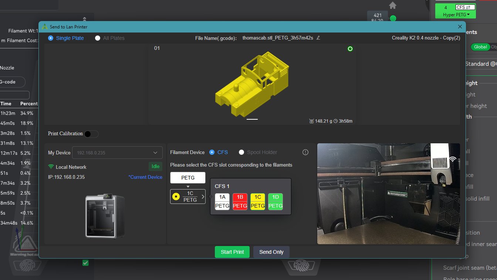The height and width of the screenshot is (280, 497).
Task: Click the printer camera live view
Action: click(x=389, y=194)
